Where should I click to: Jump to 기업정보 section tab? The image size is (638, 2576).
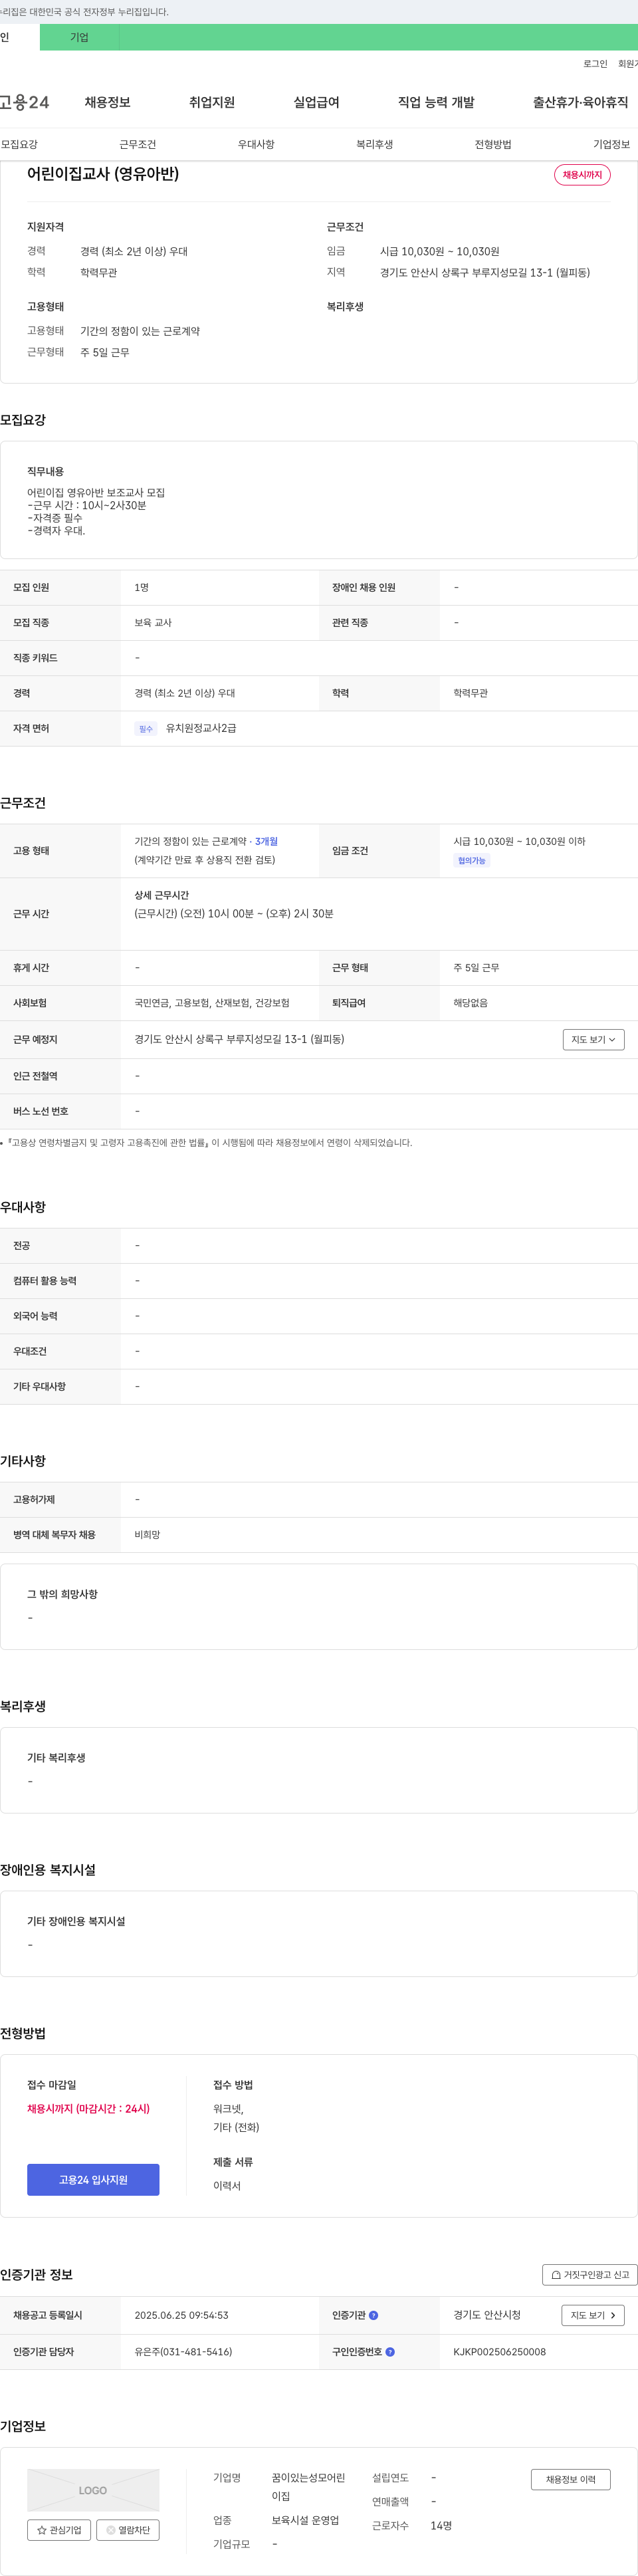611,144
